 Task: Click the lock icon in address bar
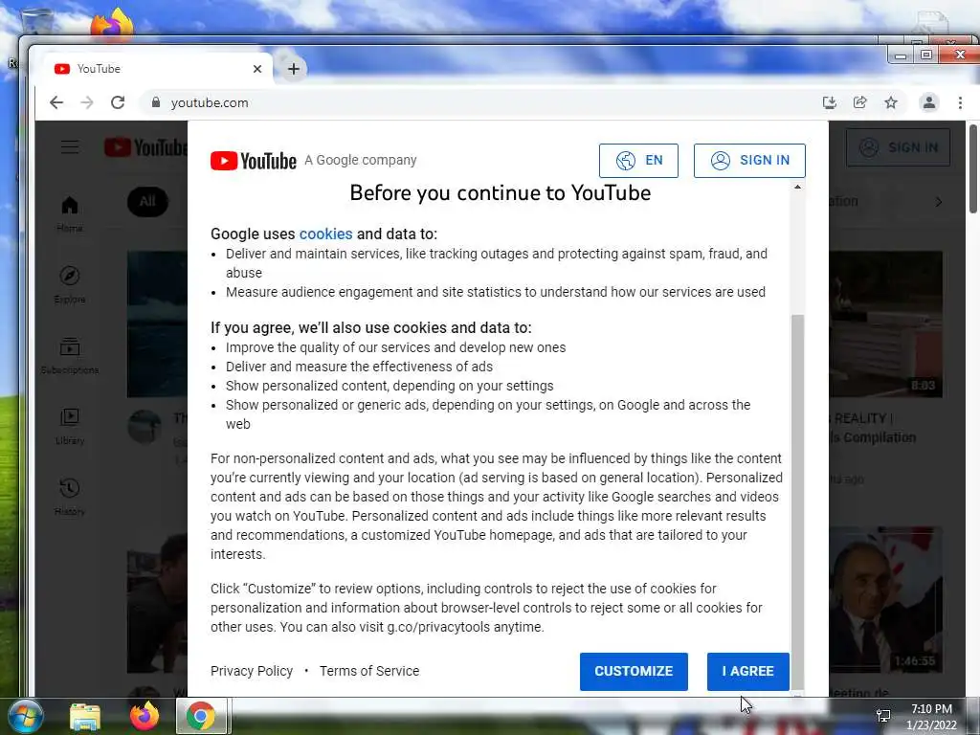click(156, 102)
